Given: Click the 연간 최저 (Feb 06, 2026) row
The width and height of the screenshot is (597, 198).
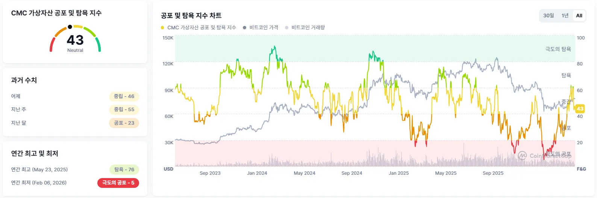Looking at the screenshot, I should pos(39,183).
